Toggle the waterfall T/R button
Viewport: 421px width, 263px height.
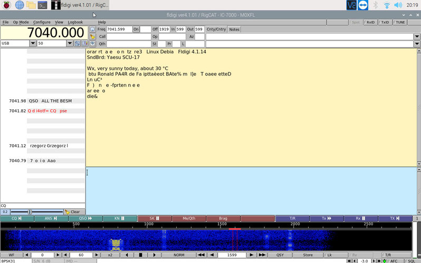tap(396, 255)
